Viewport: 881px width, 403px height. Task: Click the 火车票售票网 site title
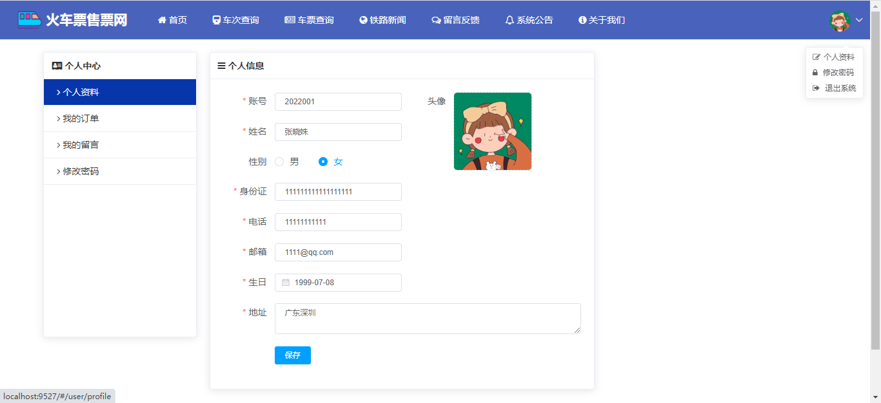pos(86,20)
